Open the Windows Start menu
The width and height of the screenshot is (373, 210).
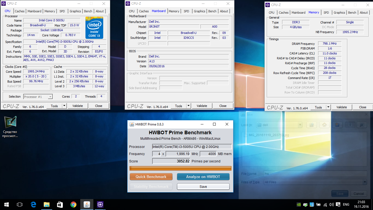pos(7,204)
